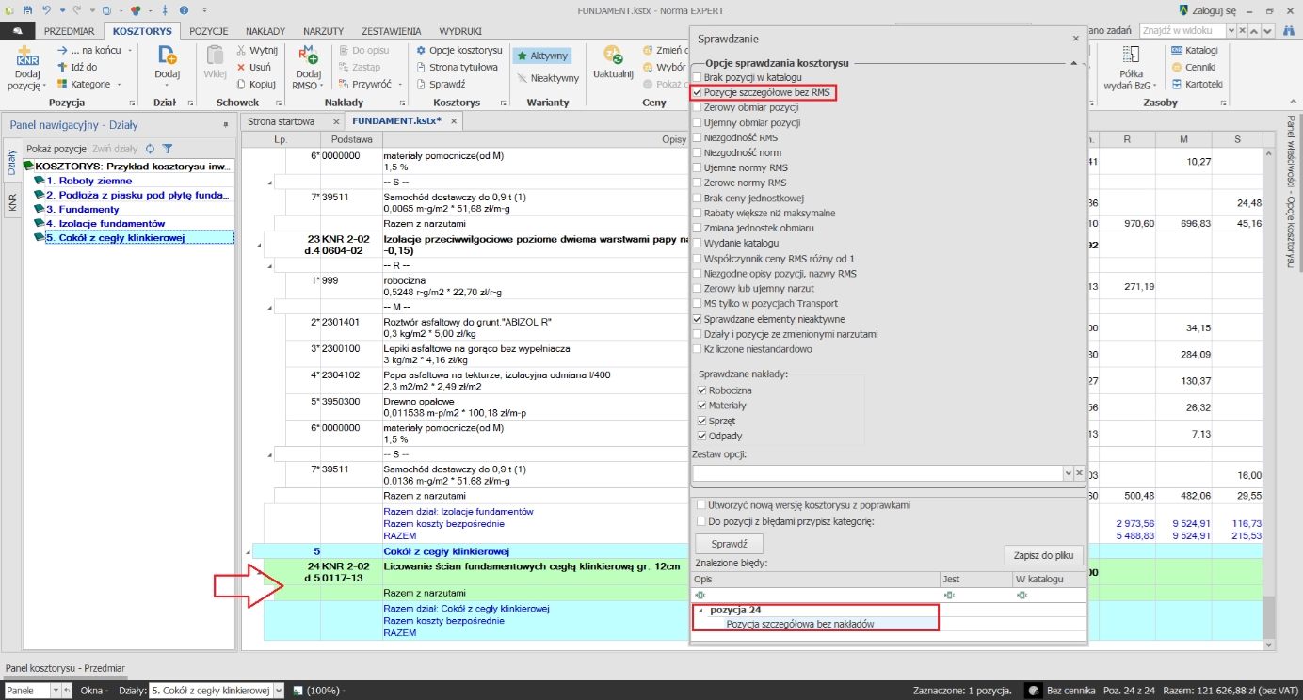This screenshot has height=700, width=1303.
Task: Set variant to Nieaktywny
Action: 548,78
